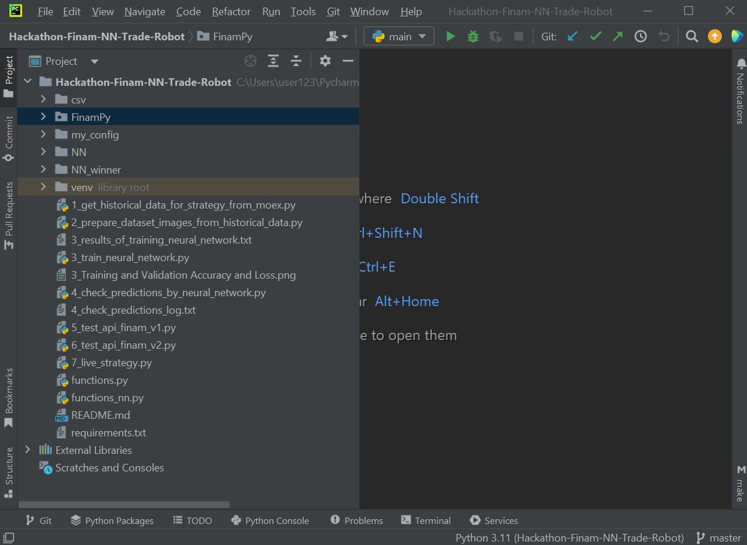This screenshot has height=545, width=747.
Task: Open the Refactor menu
Action: pyautogui.click(x=231, y=12)
